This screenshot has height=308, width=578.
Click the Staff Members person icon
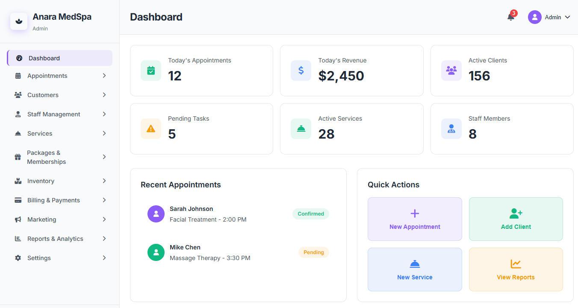point(451,129)
